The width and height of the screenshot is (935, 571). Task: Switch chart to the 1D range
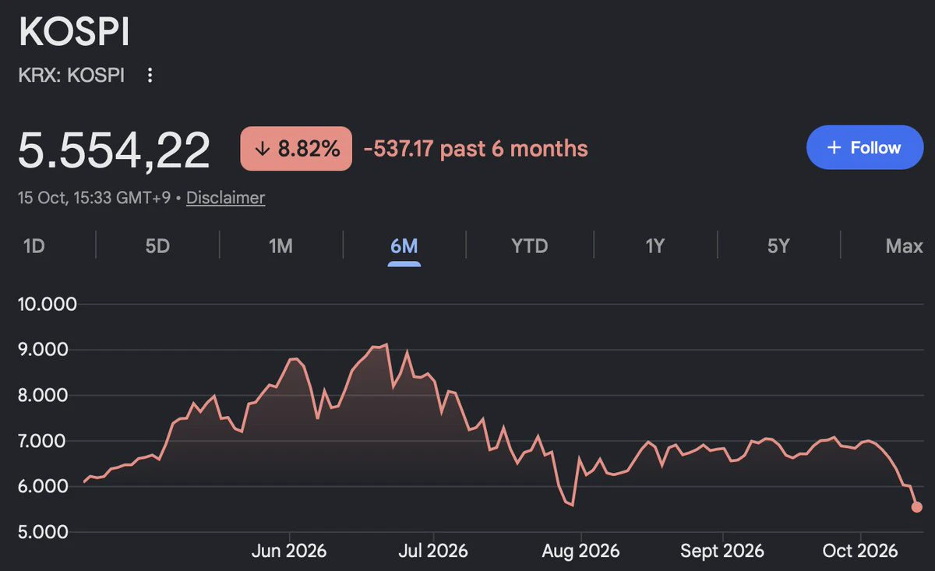(x=34, y=246)
